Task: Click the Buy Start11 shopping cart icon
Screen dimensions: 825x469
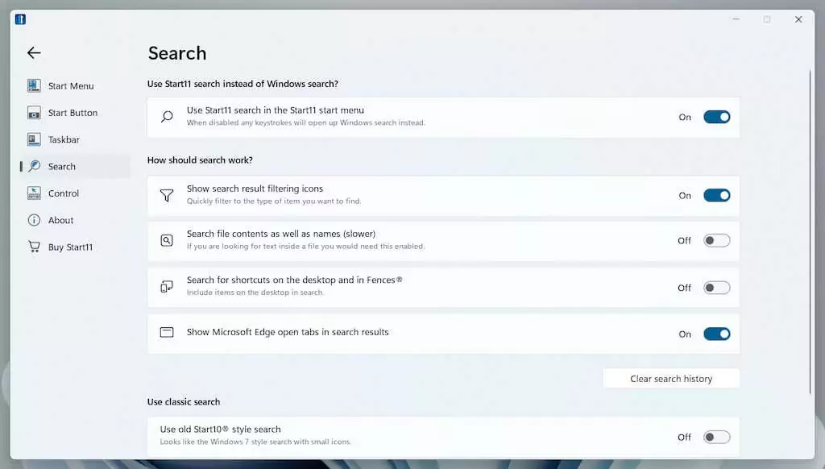Action: coord(34,247)
